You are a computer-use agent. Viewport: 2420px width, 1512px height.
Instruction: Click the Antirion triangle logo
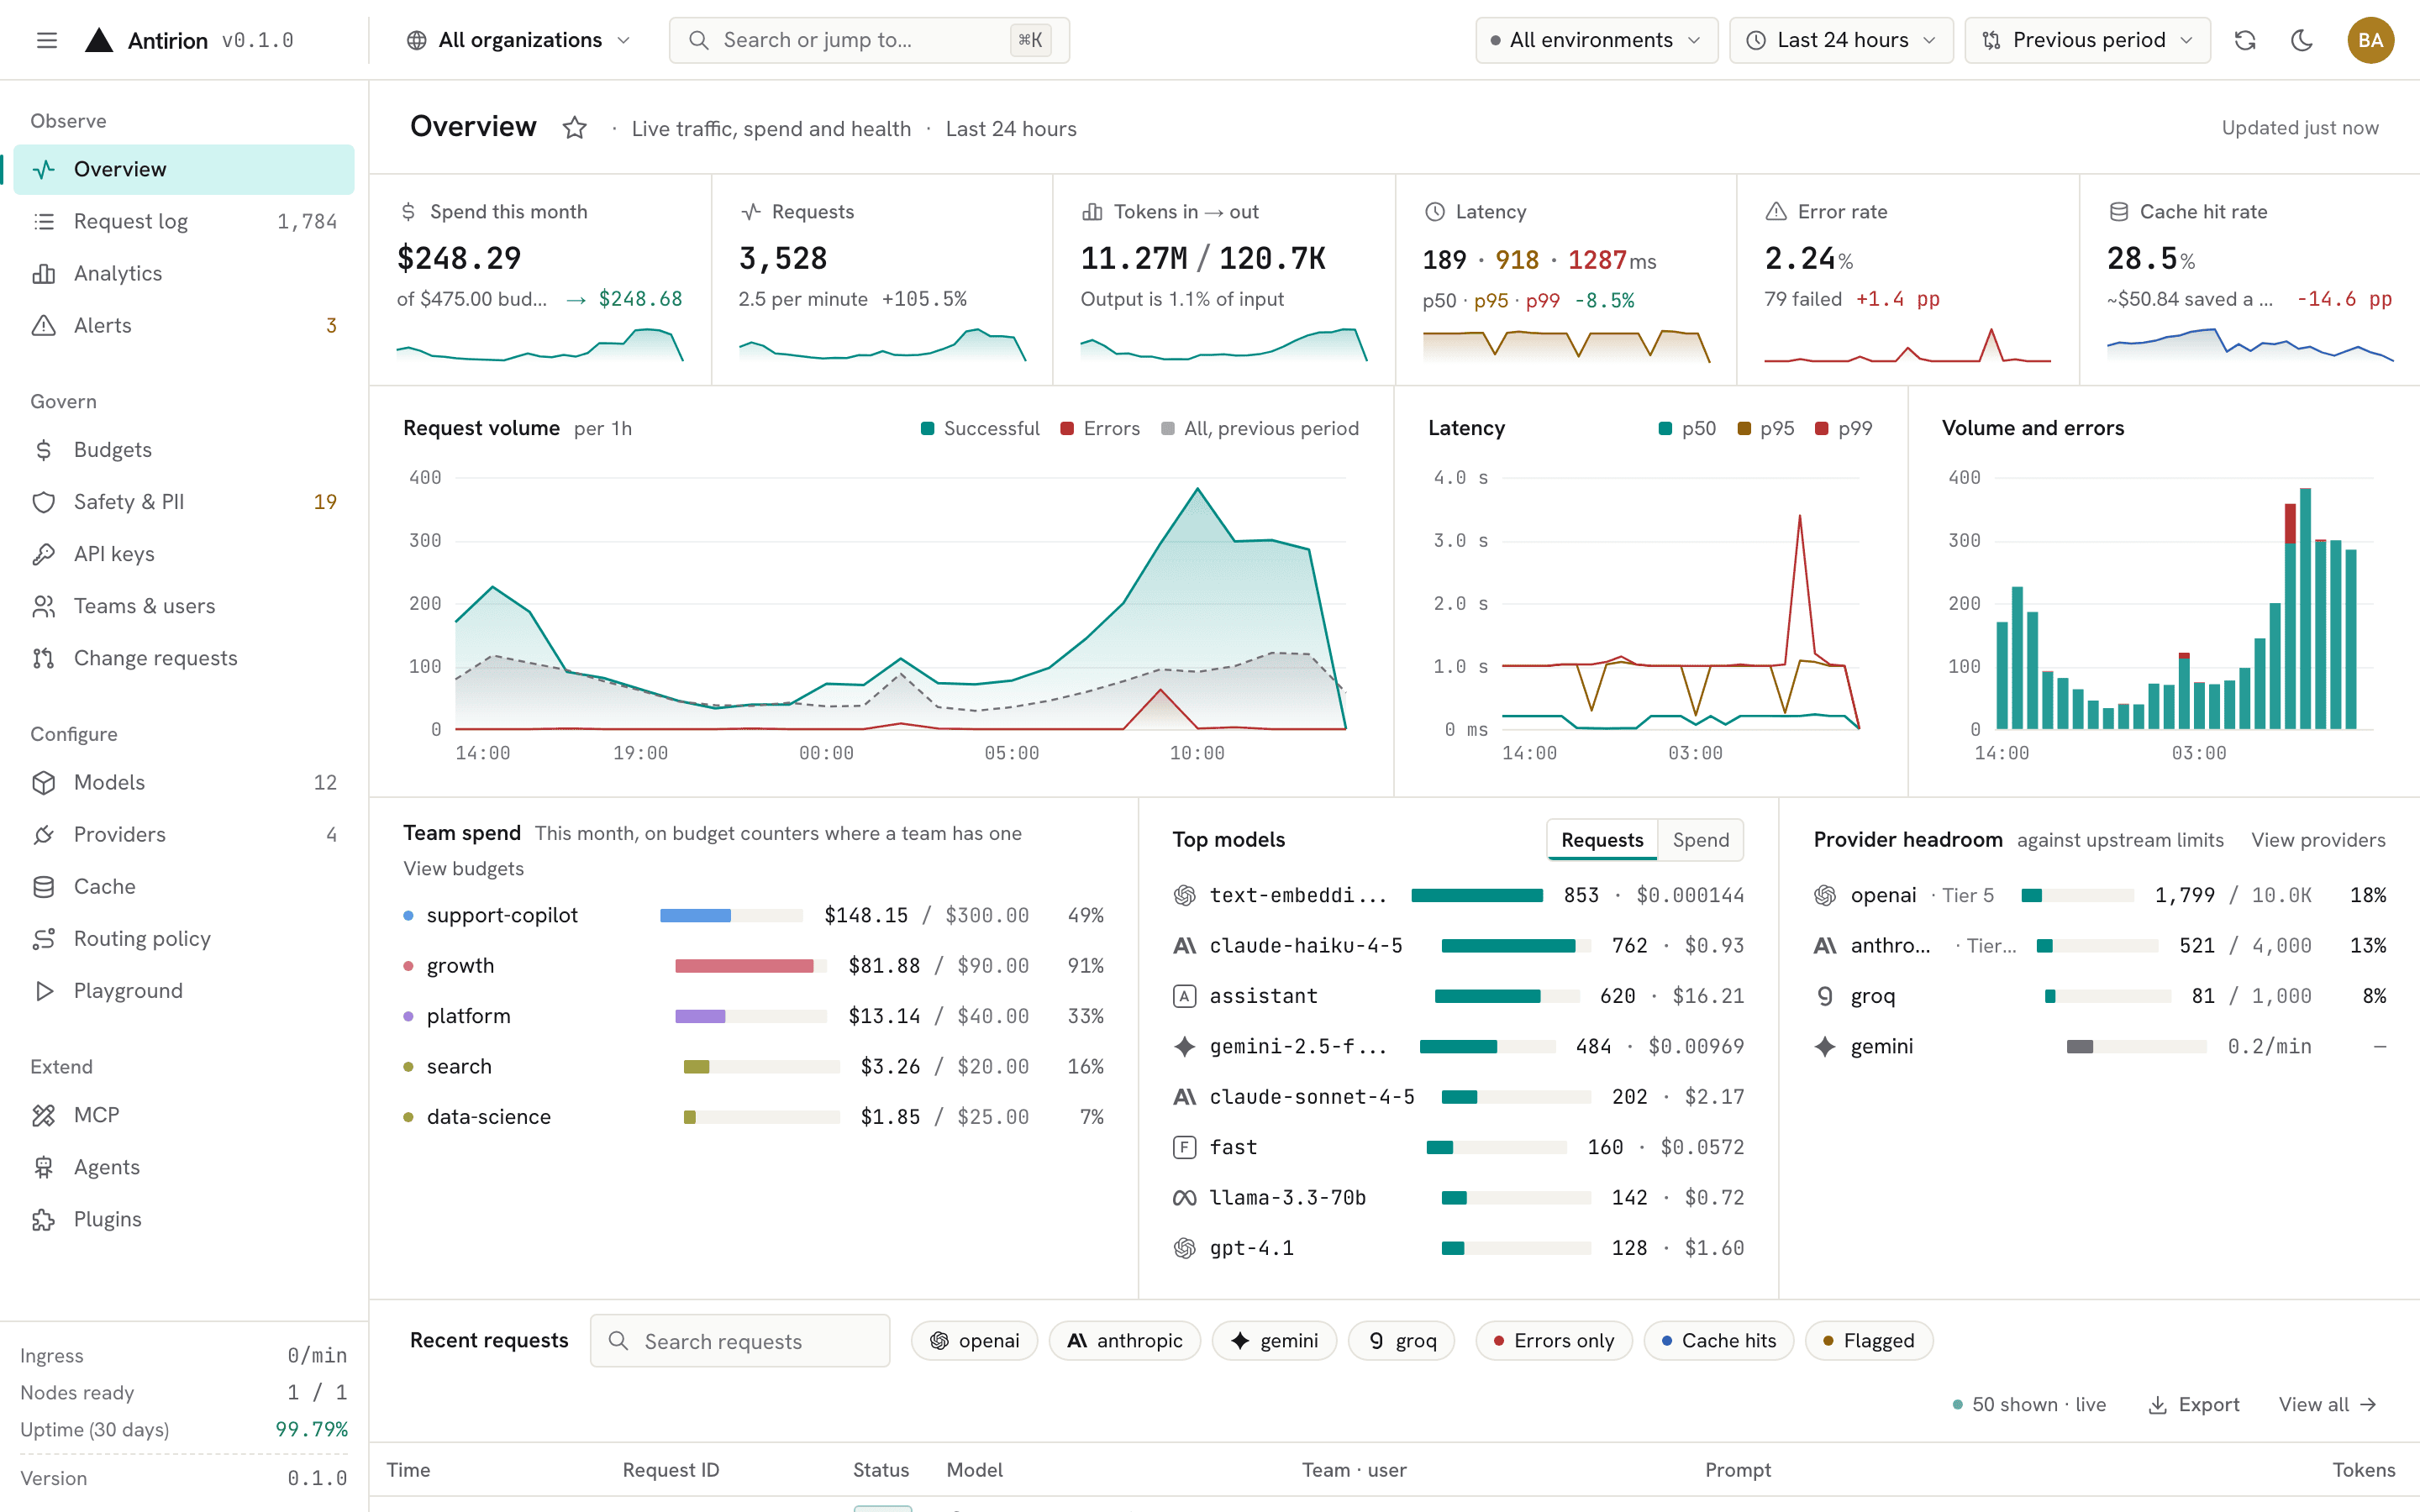point(99,40)
